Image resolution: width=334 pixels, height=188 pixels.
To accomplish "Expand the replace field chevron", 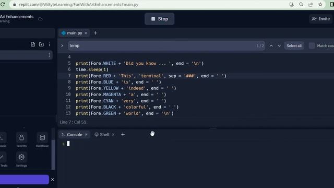I will (62, 45).
